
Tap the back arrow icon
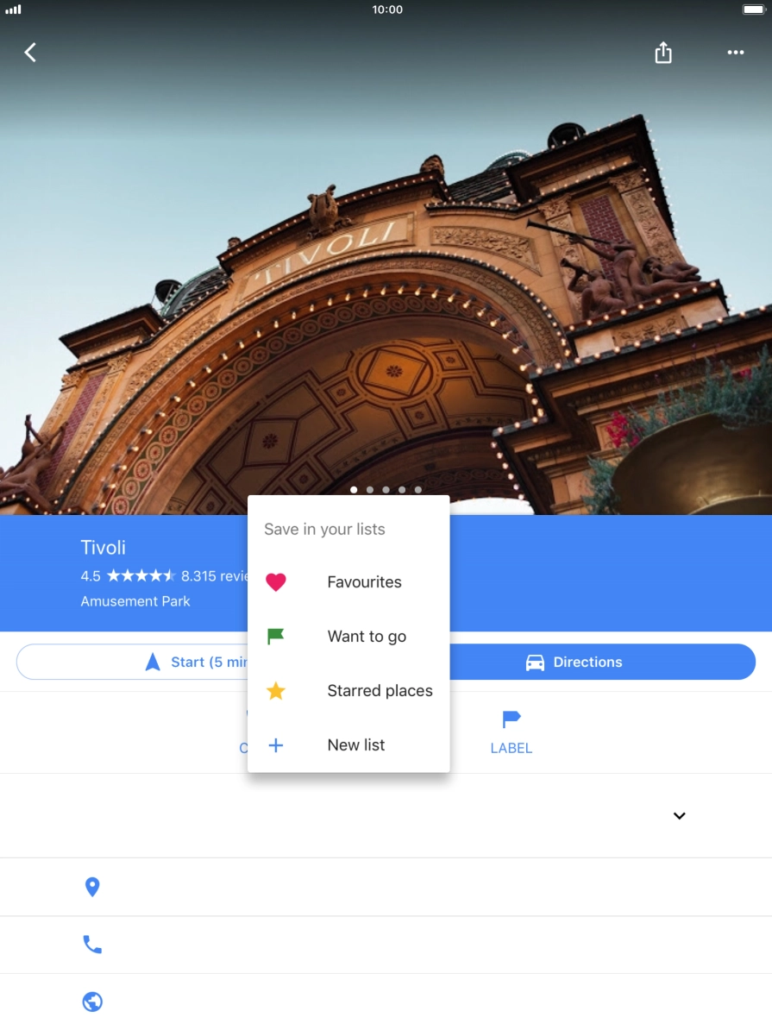tap(30, 53)
